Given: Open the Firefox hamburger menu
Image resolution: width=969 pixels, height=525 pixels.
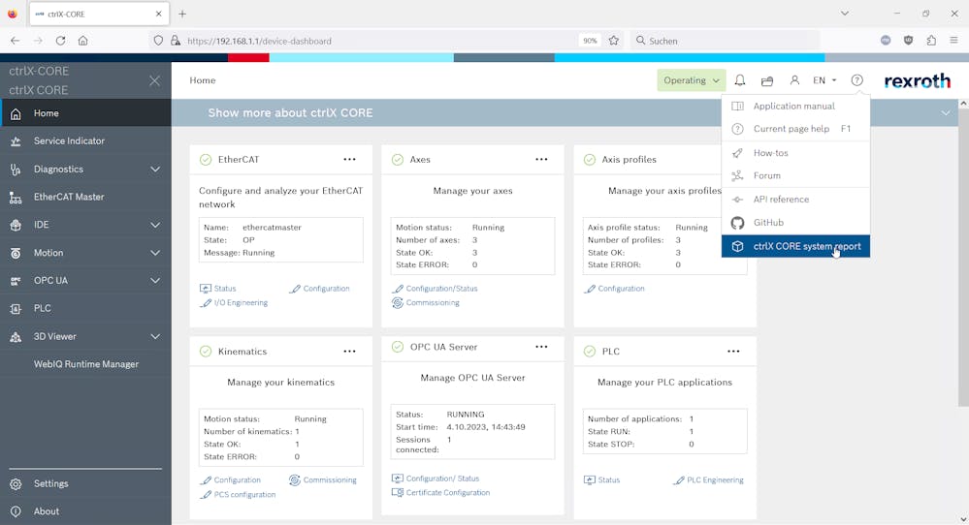Looking at the screenshot, I should (x=954, y=41).
